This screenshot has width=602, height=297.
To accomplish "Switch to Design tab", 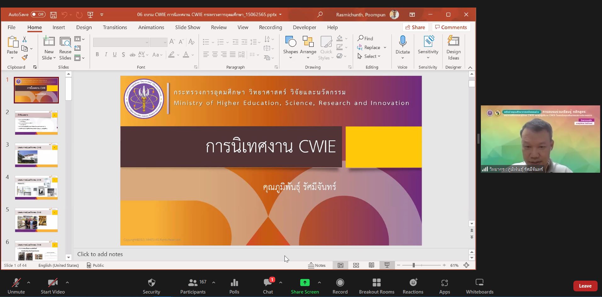I will click(84, 27).
